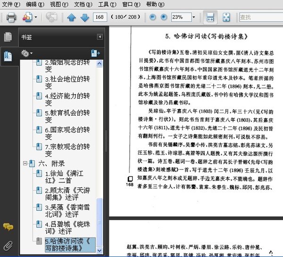Click the page margin number 168
Viewport: 283px width, 257px height.
(130, 184)
